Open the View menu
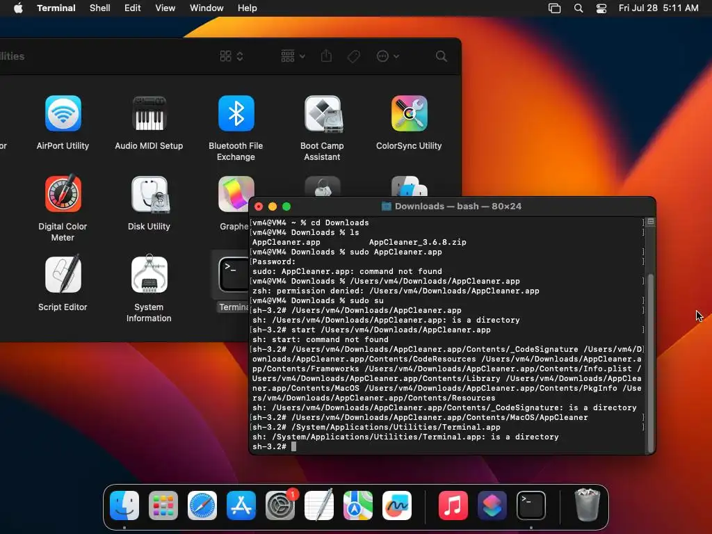Screen dimensions: 712x534 click(x=165, y=8)
